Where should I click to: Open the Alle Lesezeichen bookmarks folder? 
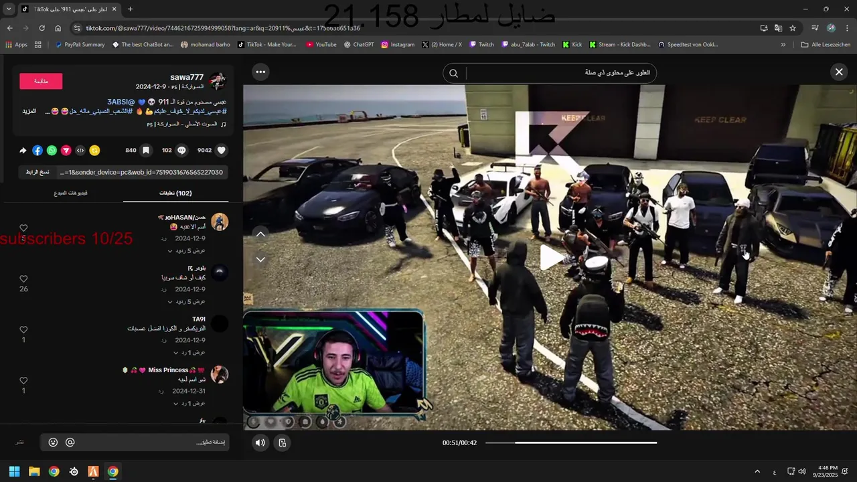click(x=826, y=45)
